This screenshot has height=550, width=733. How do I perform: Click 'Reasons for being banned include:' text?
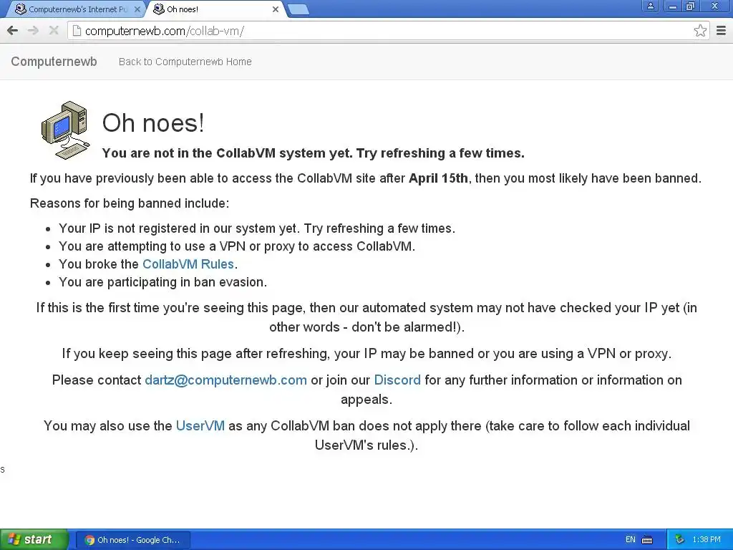point(130,203)
